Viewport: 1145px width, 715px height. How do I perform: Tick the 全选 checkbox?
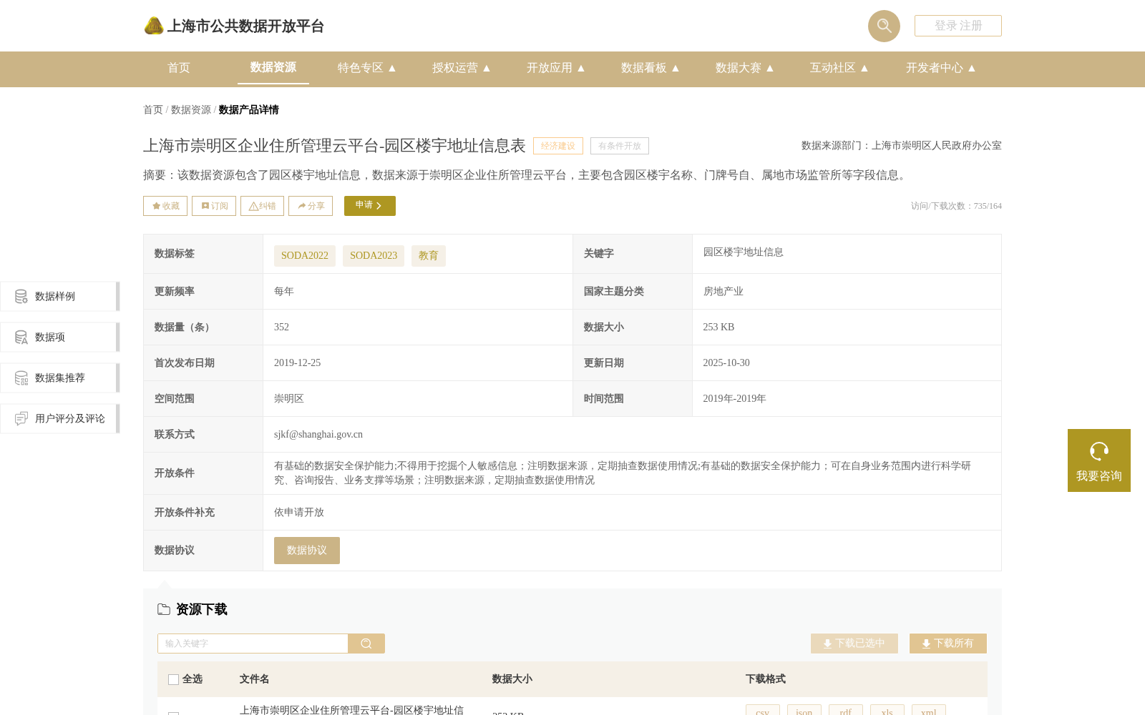[173, 679]
